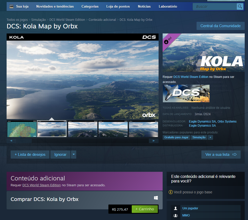Select the fifth screenshot thumbnail

143,129
